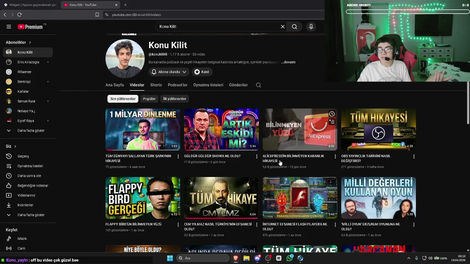Open options menu for ALIEXPRESS video
Image resolution: width=470 pixels, height=264 pixels.
click(x=335, y=157)
